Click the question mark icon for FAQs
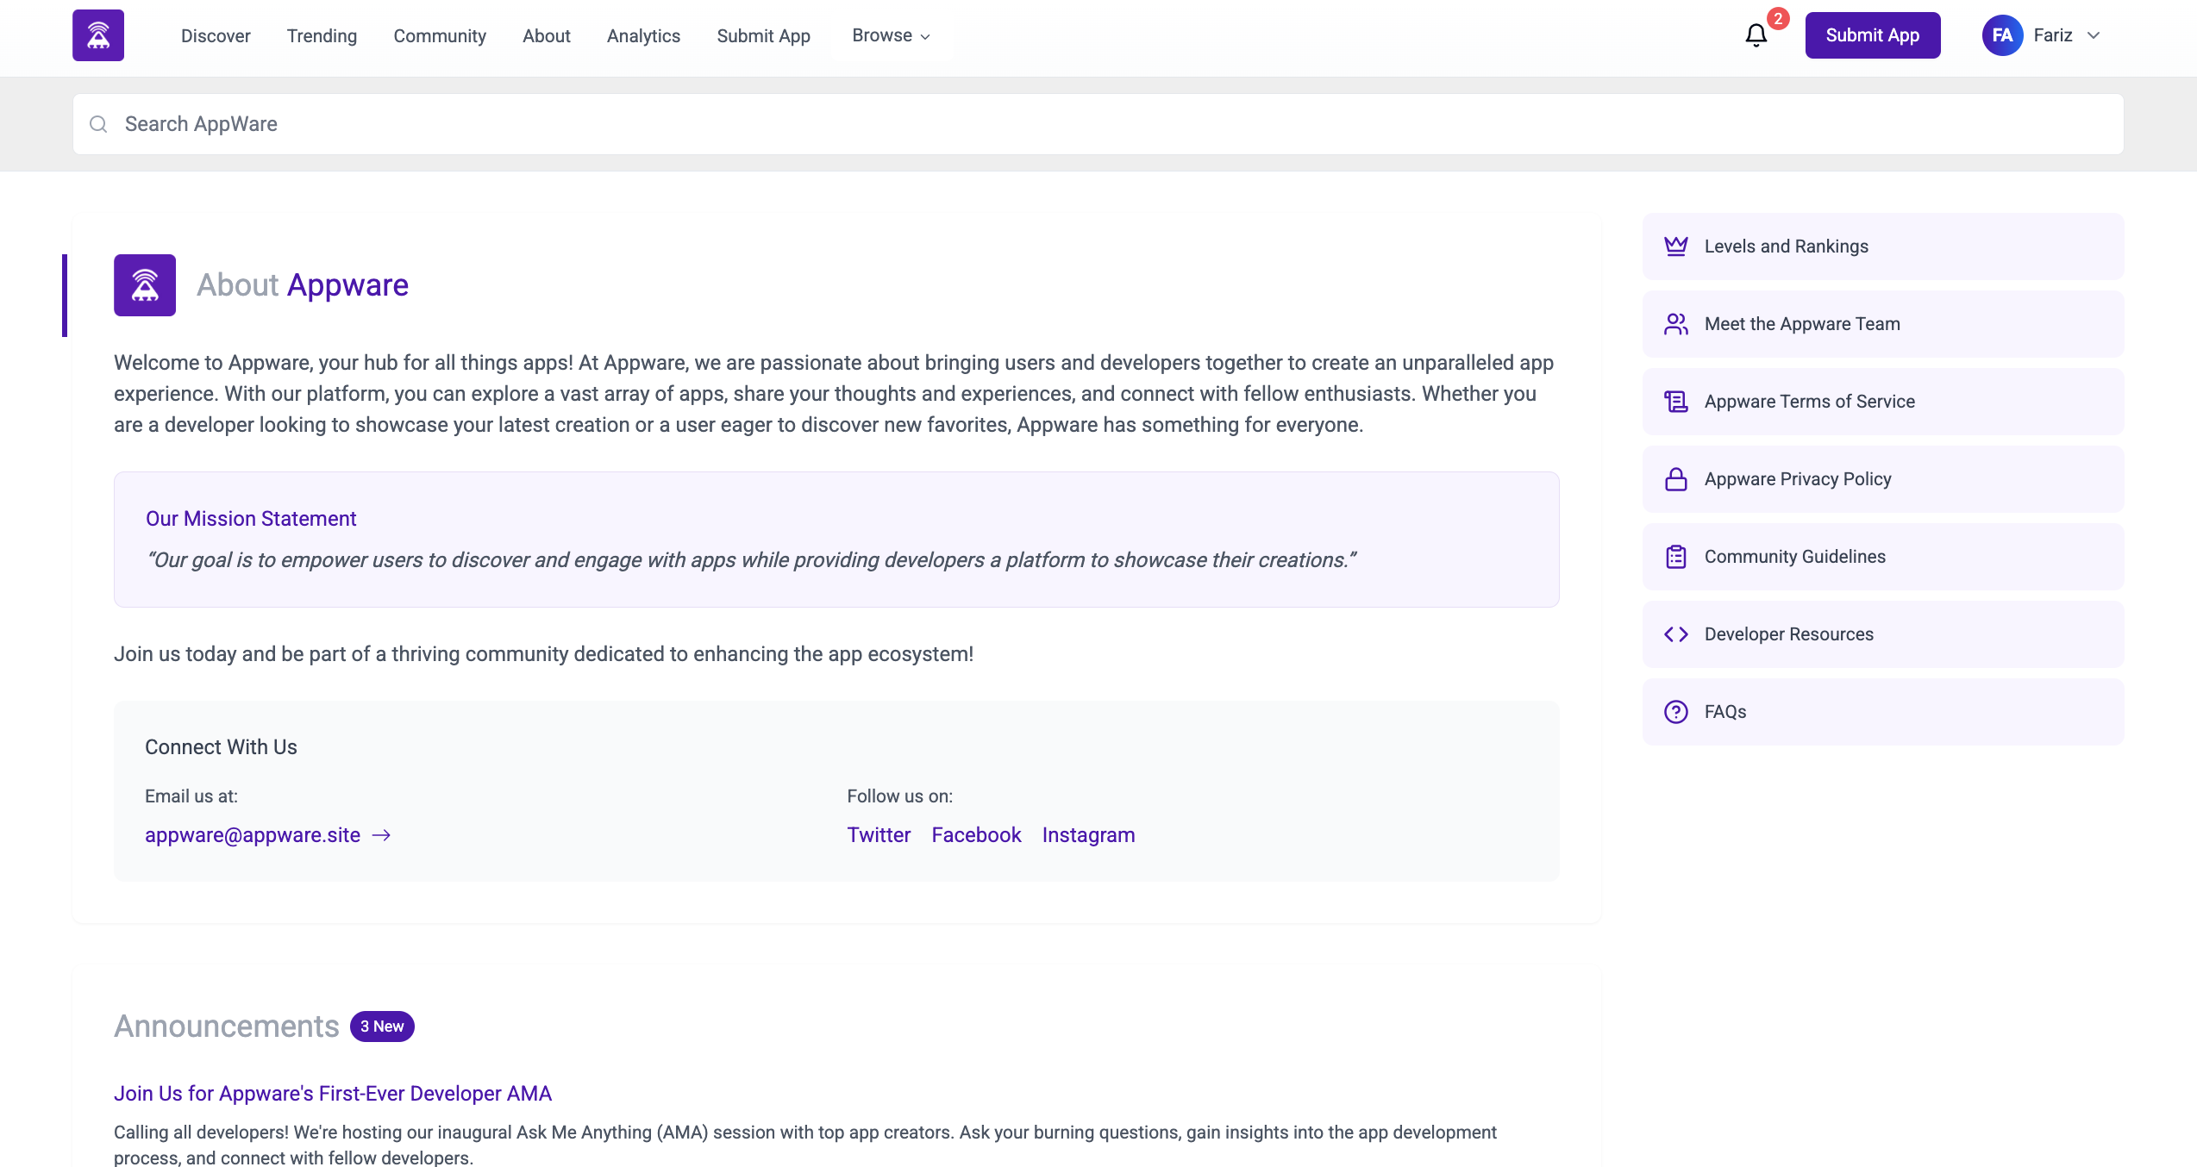Screen dimensions: 2197x1167 pos(1676,712)
